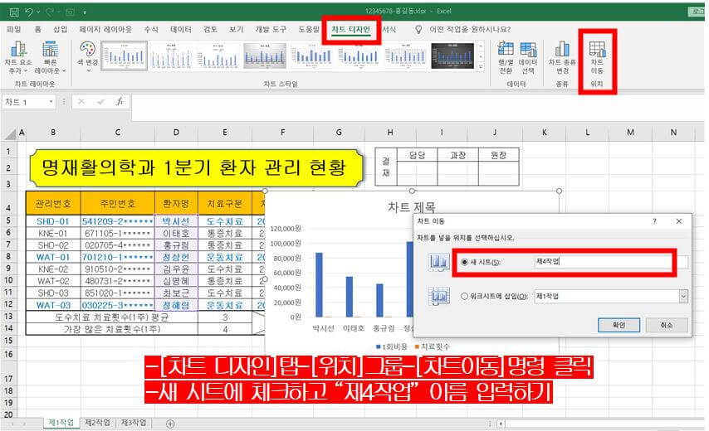Open the customize quick access toolbar dropdown
The height and width of the screenshot is (431, 709).
click(85, 12)
